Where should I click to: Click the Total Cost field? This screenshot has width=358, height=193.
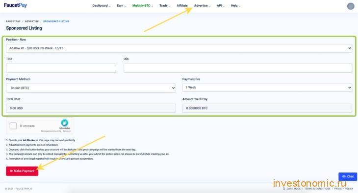click(91, 108)
